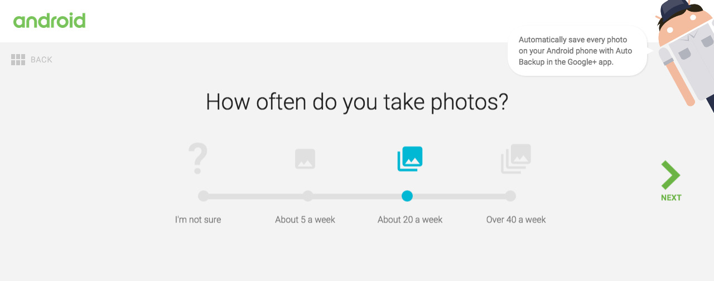Select the slider dot above "About 5 a week"

click(307, 196)
